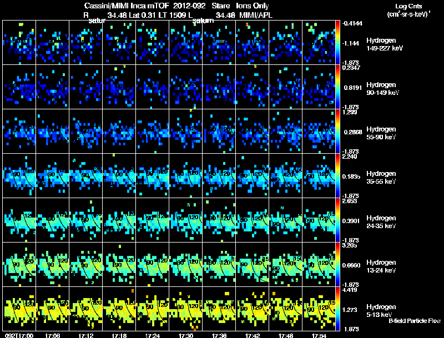Click the 4.419 color scale maximum value

tap(350, 290)
